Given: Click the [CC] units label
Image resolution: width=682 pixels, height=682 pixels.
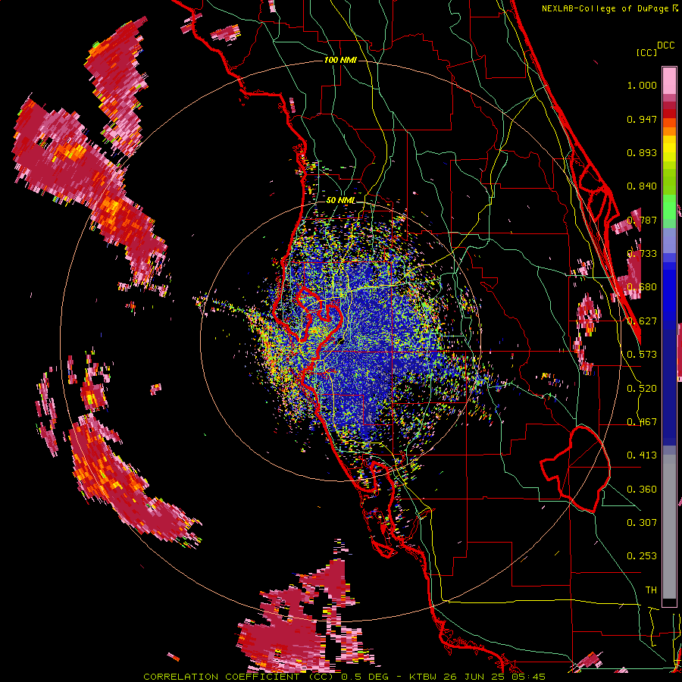Looking at the screenshot, I should pyautogui.click(x=646, y=52).
